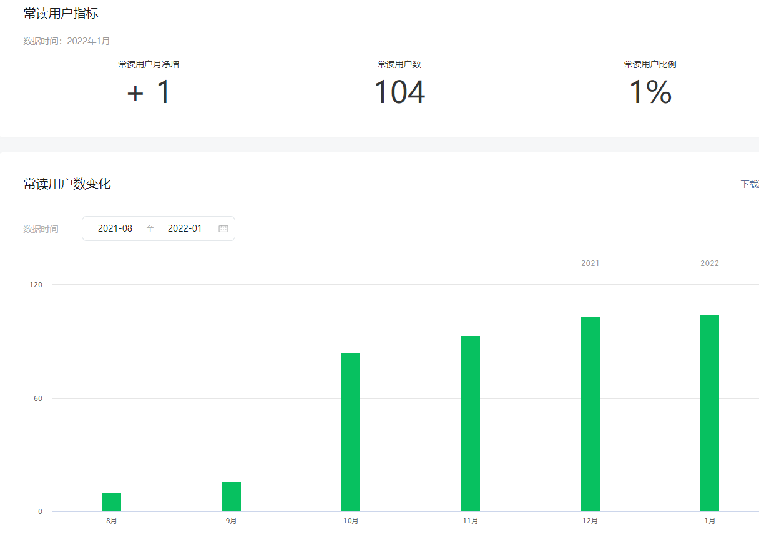This screenshot has width=759, height=555.
Task: Click the 120 y-axis label
Action: (36, 285)
